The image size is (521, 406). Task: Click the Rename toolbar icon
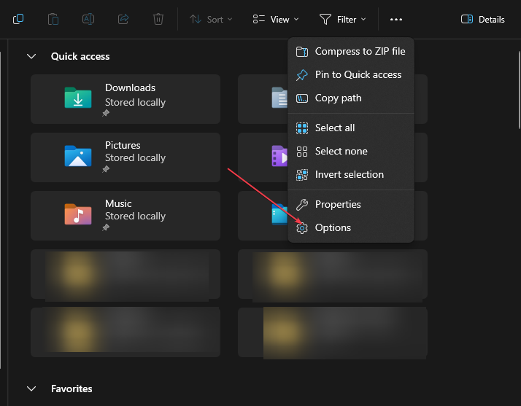pos(88,20)
